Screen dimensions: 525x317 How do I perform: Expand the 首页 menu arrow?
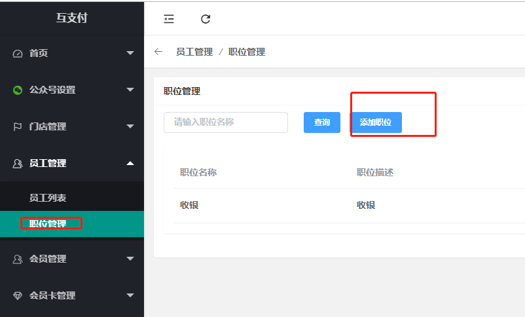130,53
